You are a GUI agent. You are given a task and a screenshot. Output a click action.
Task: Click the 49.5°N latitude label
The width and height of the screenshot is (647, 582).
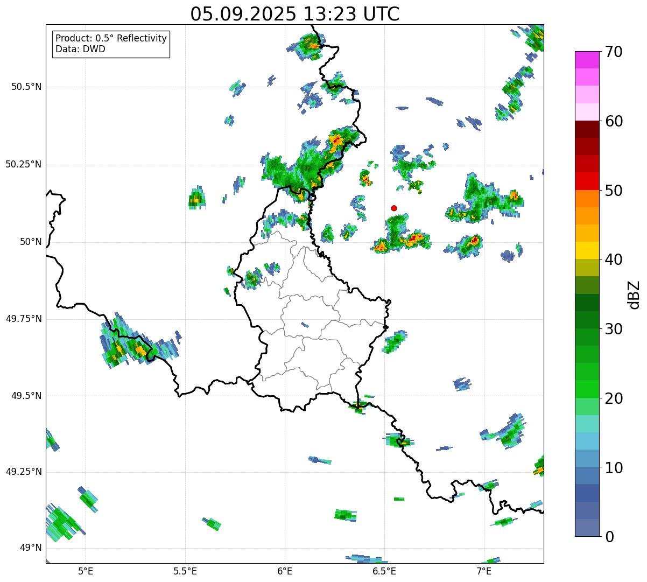point(26,396)
